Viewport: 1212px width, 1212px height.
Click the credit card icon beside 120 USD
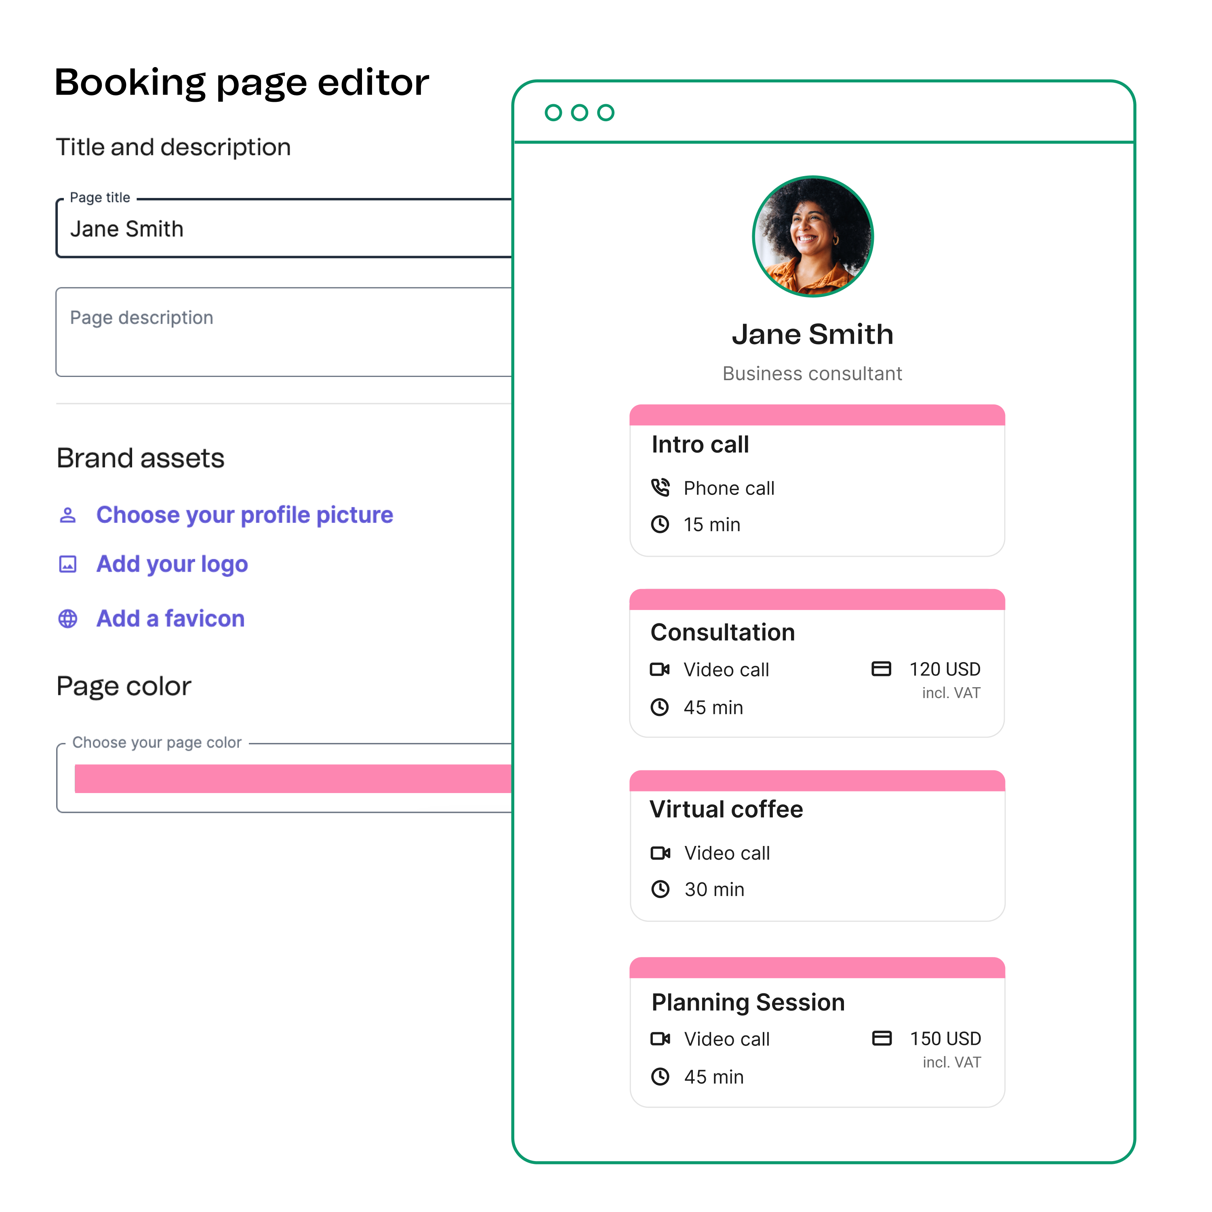pyautogui.click(x=882, y=669)
